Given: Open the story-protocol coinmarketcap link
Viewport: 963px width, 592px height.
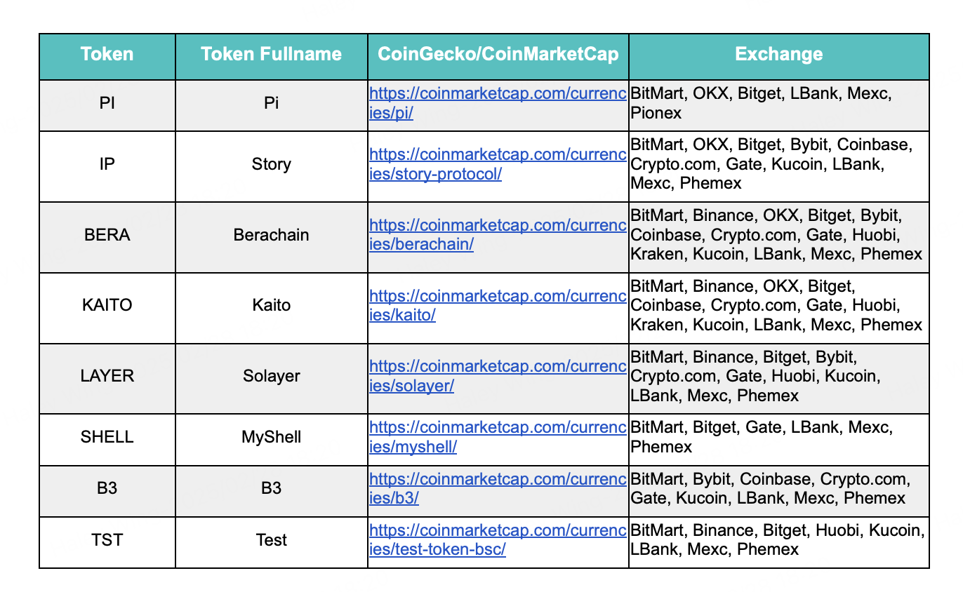Looking at the screenshot, I should [498, 164].
